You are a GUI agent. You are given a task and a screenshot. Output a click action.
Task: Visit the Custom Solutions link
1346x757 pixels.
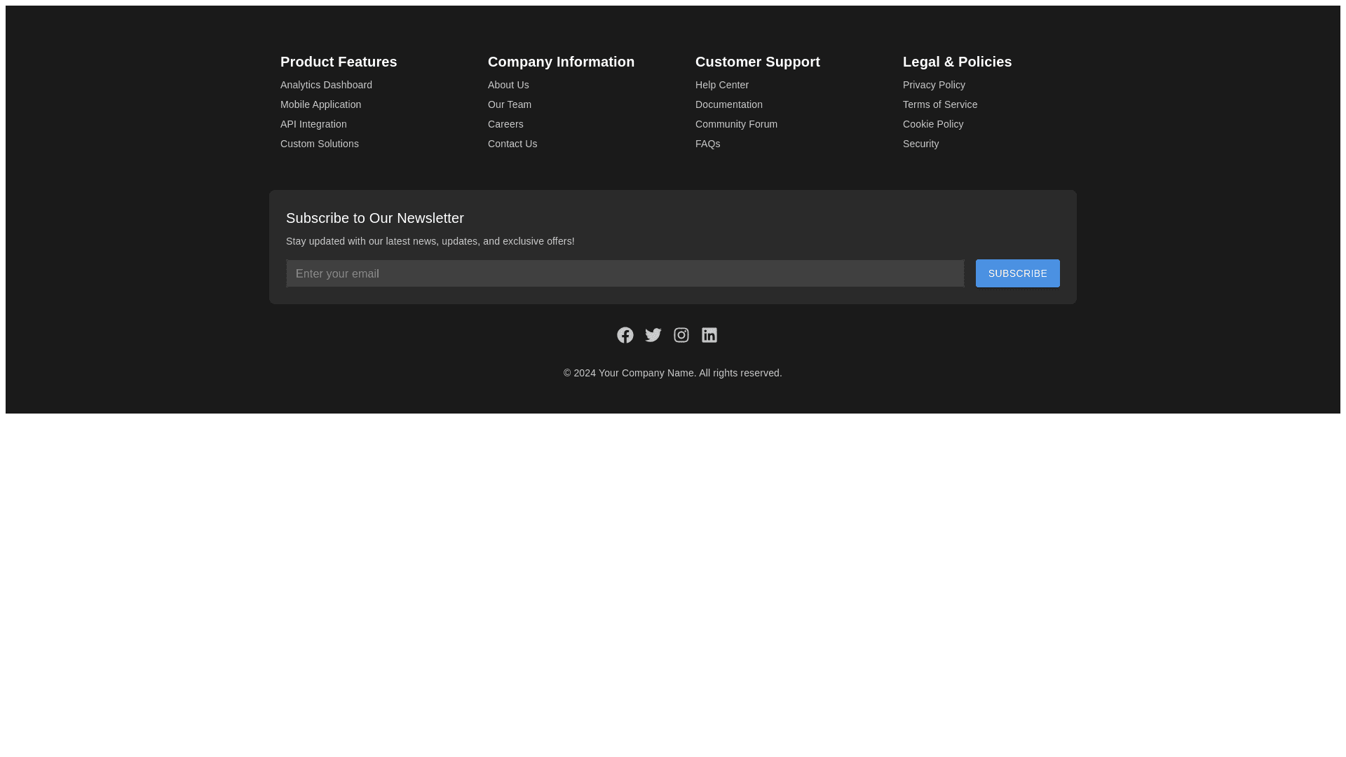[319, 144]
